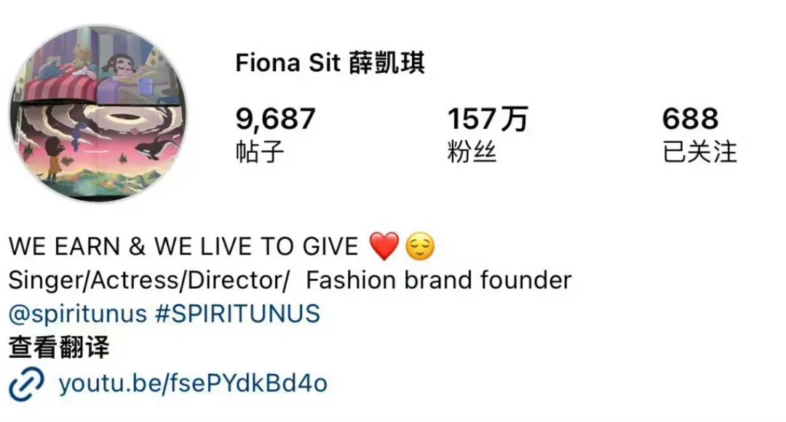Open the 157万 followers list
The image size is (786, 422).
(487, 135)
